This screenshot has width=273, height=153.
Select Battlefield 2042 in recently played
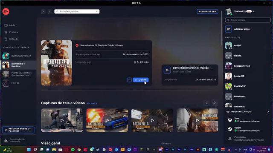click(x=18, y=56)
